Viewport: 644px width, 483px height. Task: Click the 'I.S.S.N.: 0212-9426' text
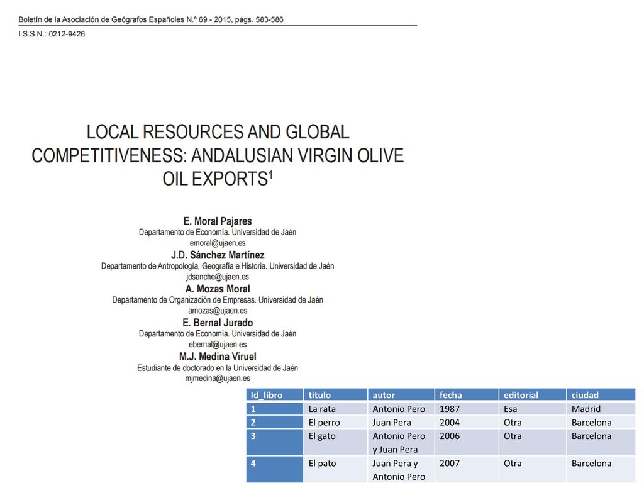(52, 34)
